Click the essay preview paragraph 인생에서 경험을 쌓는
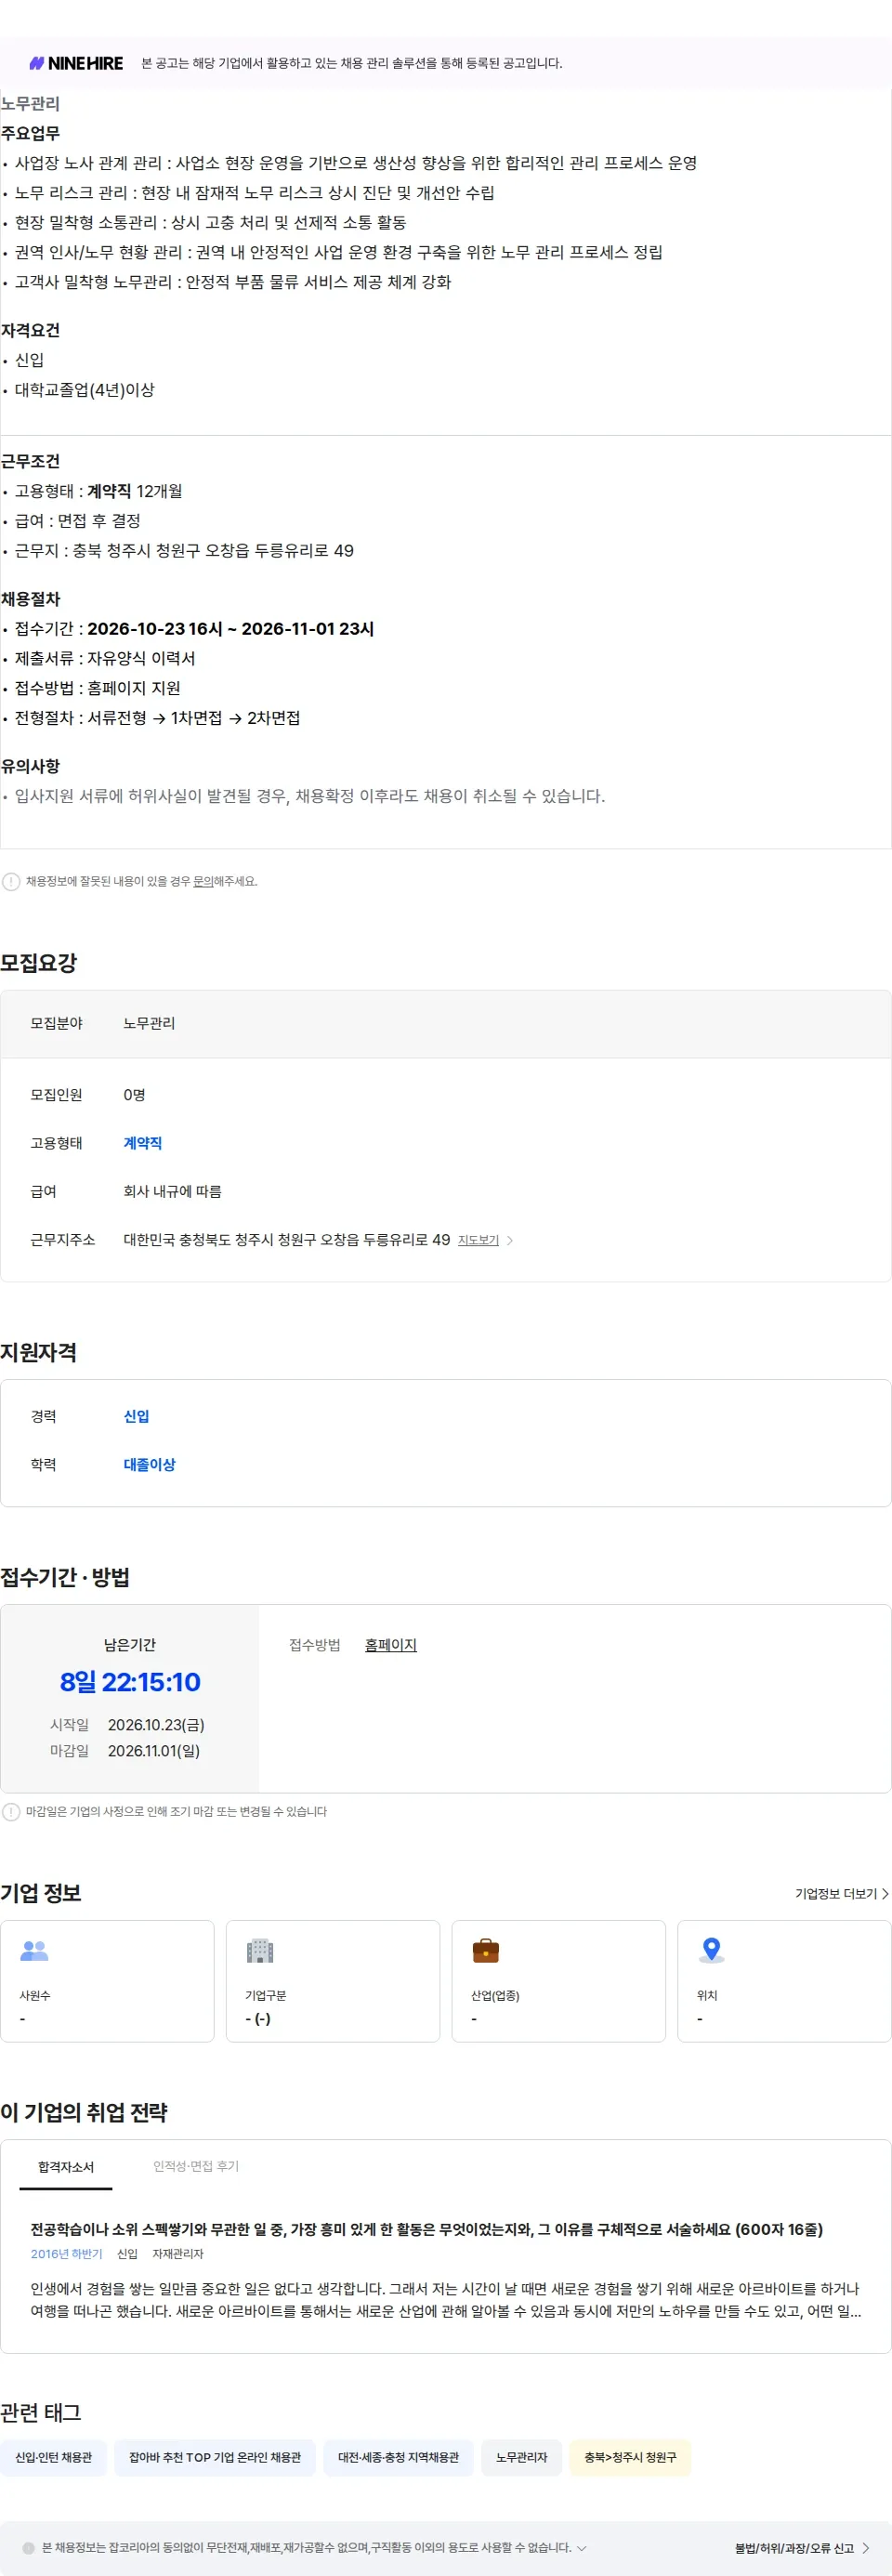892x2576 pixels. (446, 2300)
